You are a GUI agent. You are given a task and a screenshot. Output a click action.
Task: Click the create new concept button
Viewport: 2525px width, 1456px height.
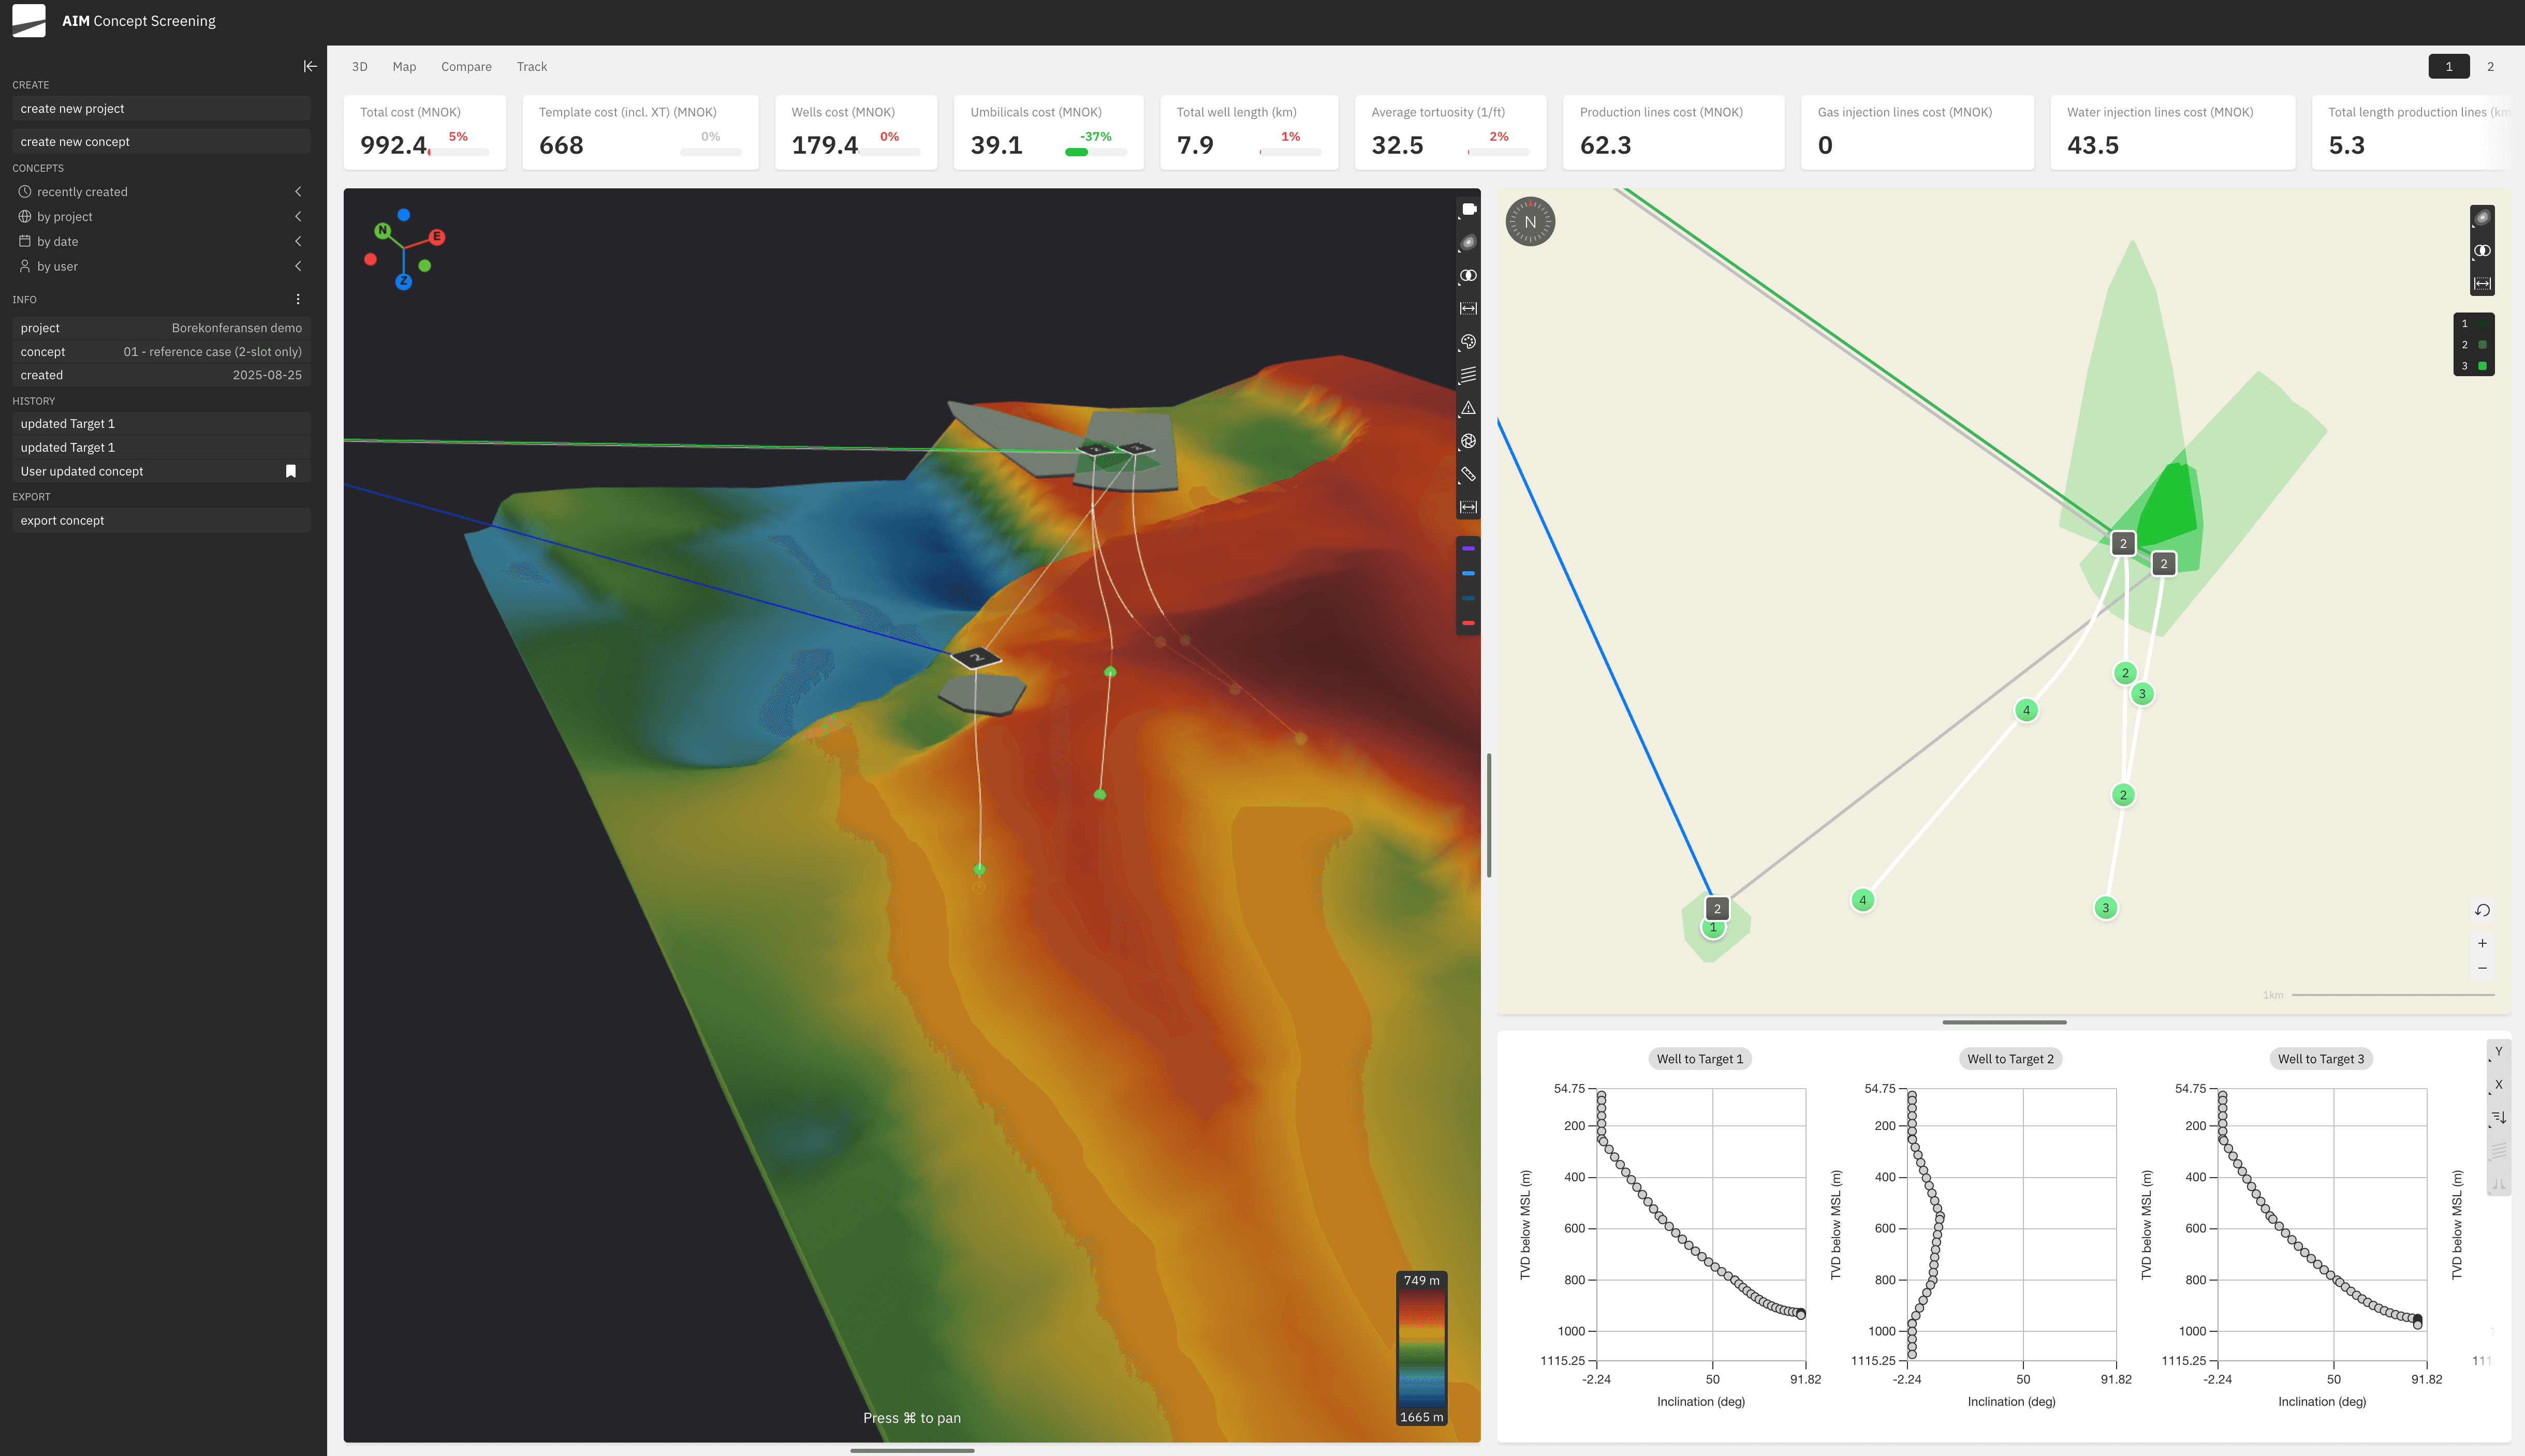pos(160,142)
